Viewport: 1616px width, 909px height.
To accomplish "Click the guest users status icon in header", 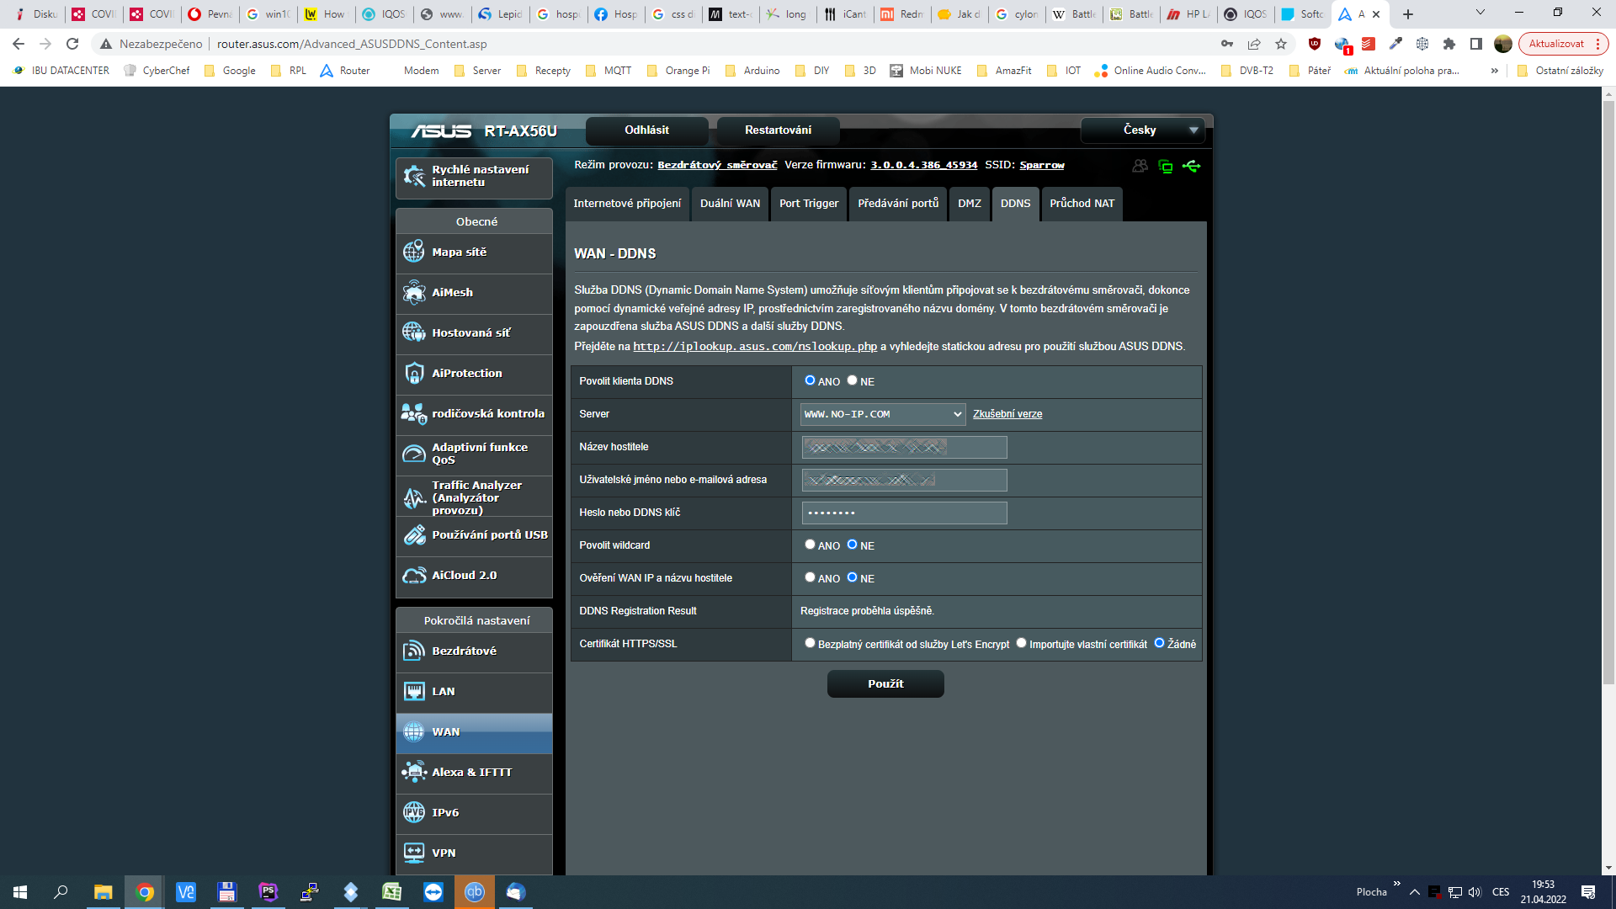I will (1140, 166).
